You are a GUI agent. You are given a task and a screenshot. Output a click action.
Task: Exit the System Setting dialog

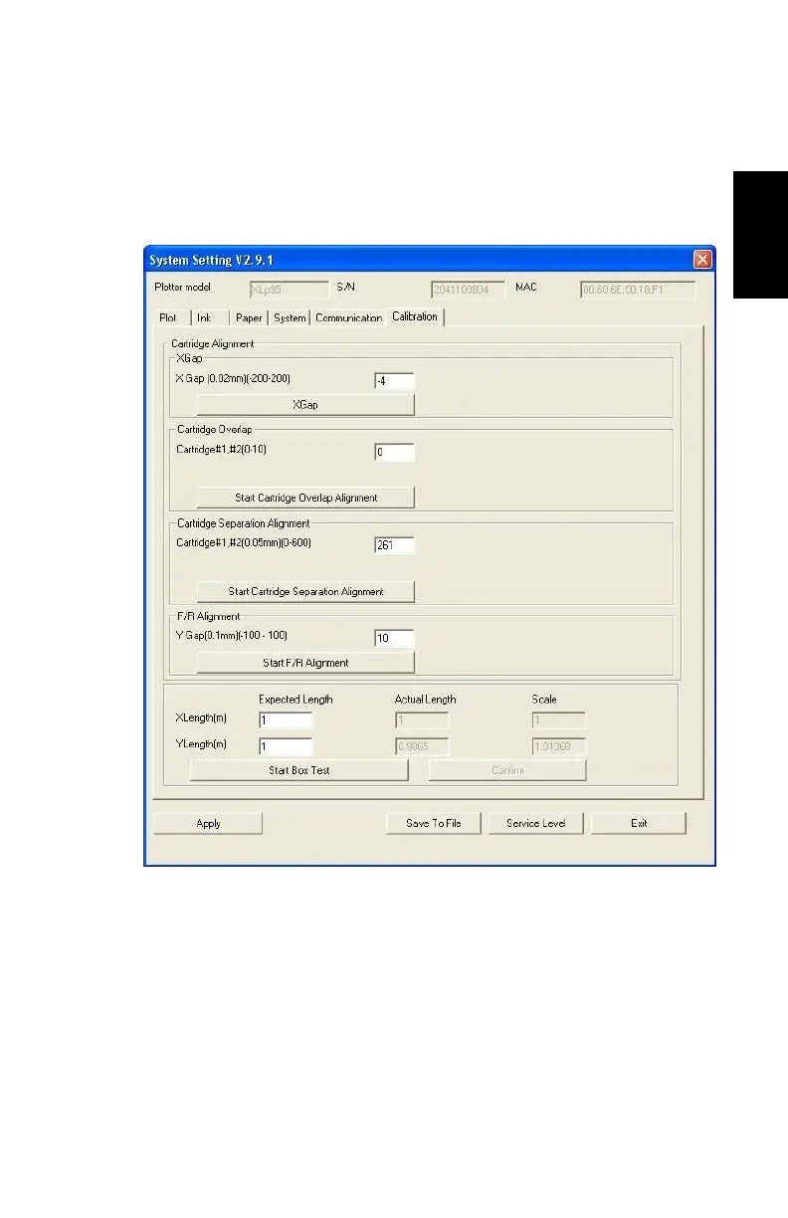click(x=639, y=823)
